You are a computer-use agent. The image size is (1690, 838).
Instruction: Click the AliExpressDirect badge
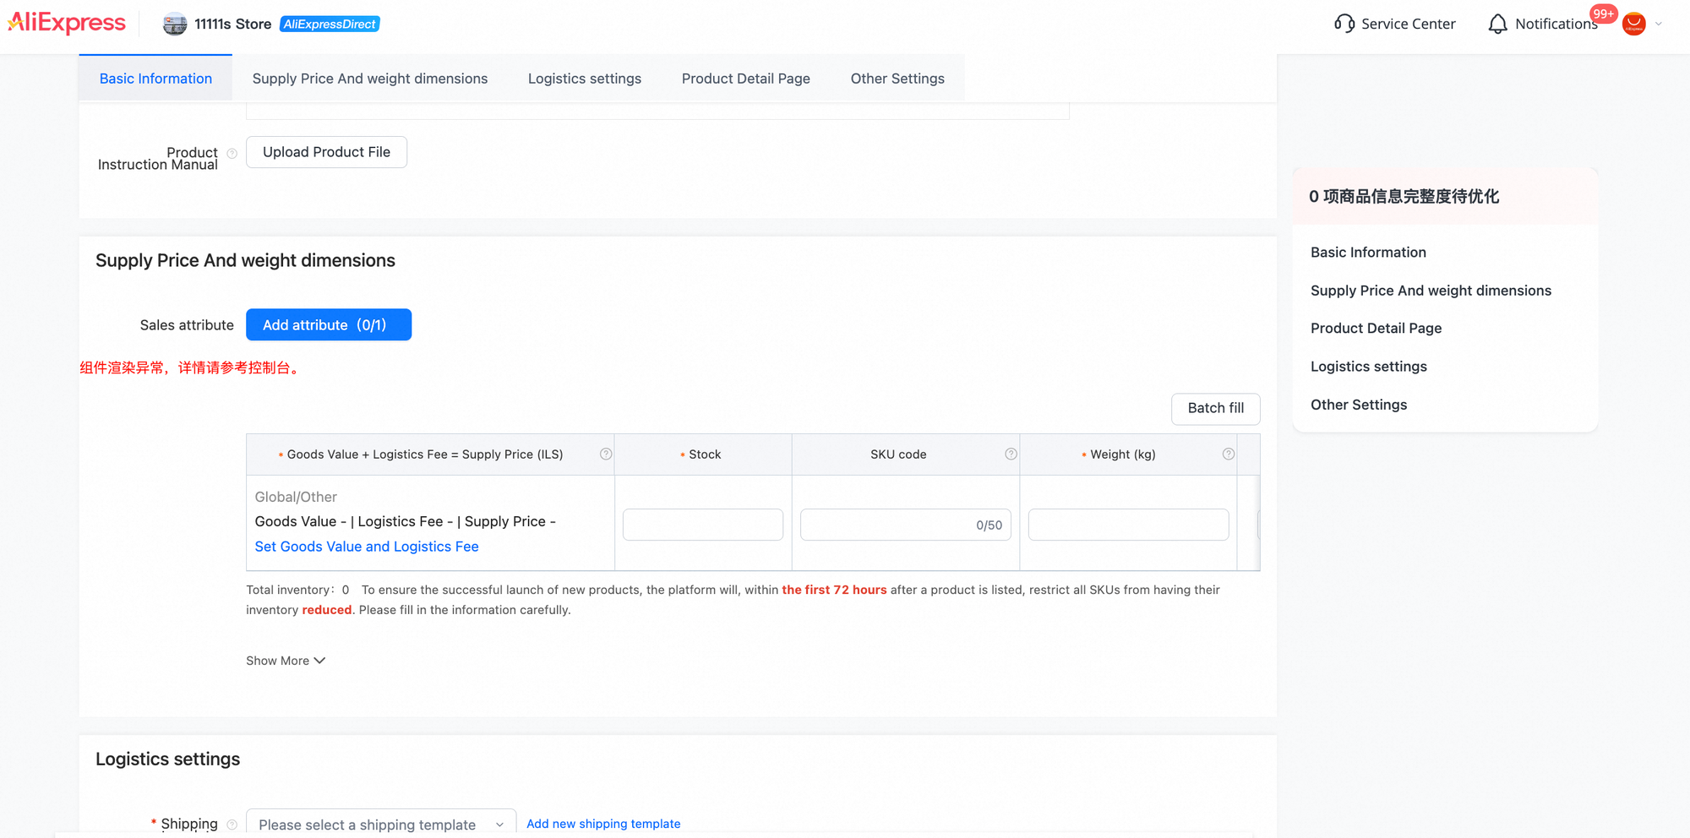[x=330, y=24]
